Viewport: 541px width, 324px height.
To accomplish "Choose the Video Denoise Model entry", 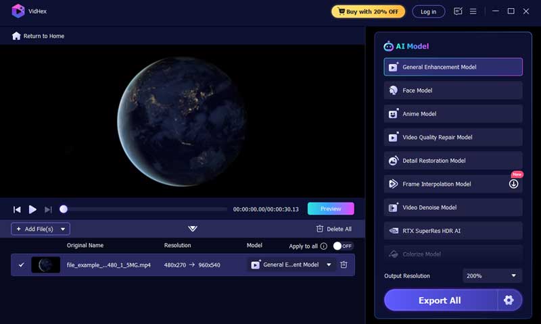I will tap(453, 207).
